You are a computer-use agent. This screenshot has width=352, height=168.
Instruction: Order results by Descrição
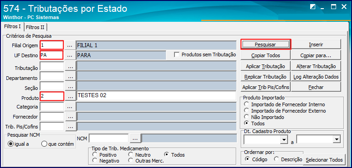tap(277, 159)
